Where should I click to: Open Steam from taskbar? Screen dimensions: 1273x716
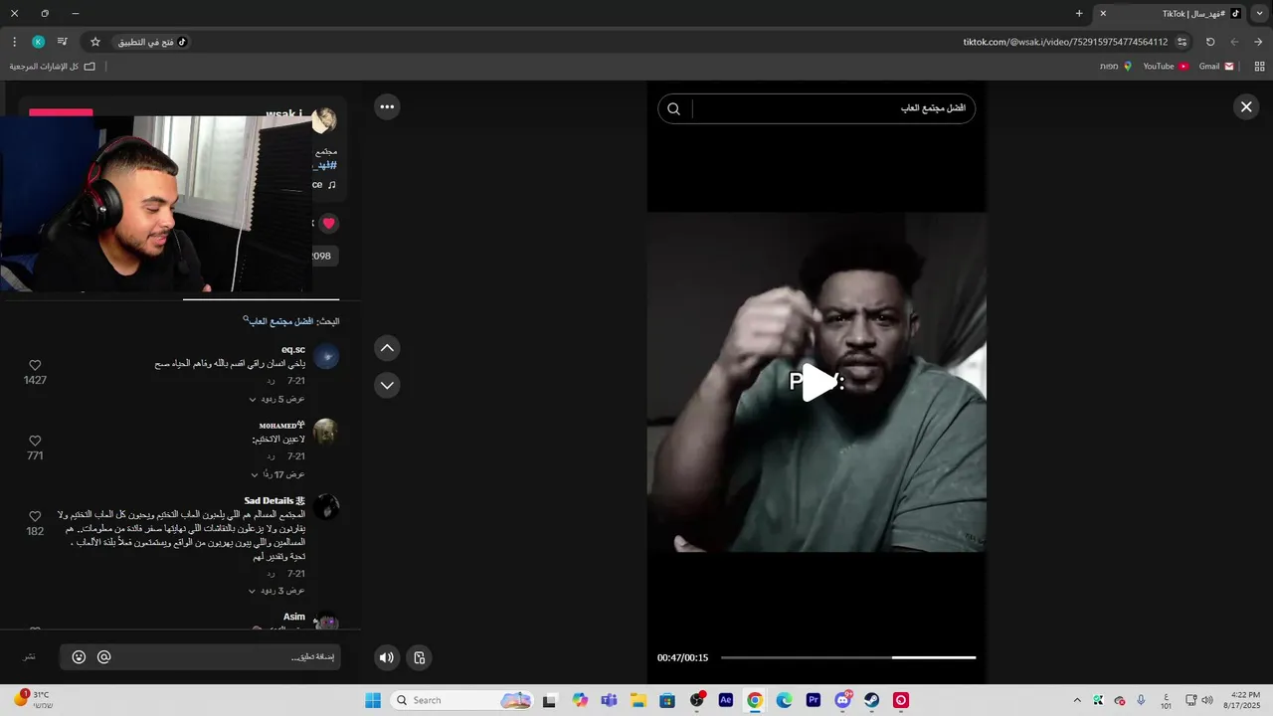coord(872,700)
